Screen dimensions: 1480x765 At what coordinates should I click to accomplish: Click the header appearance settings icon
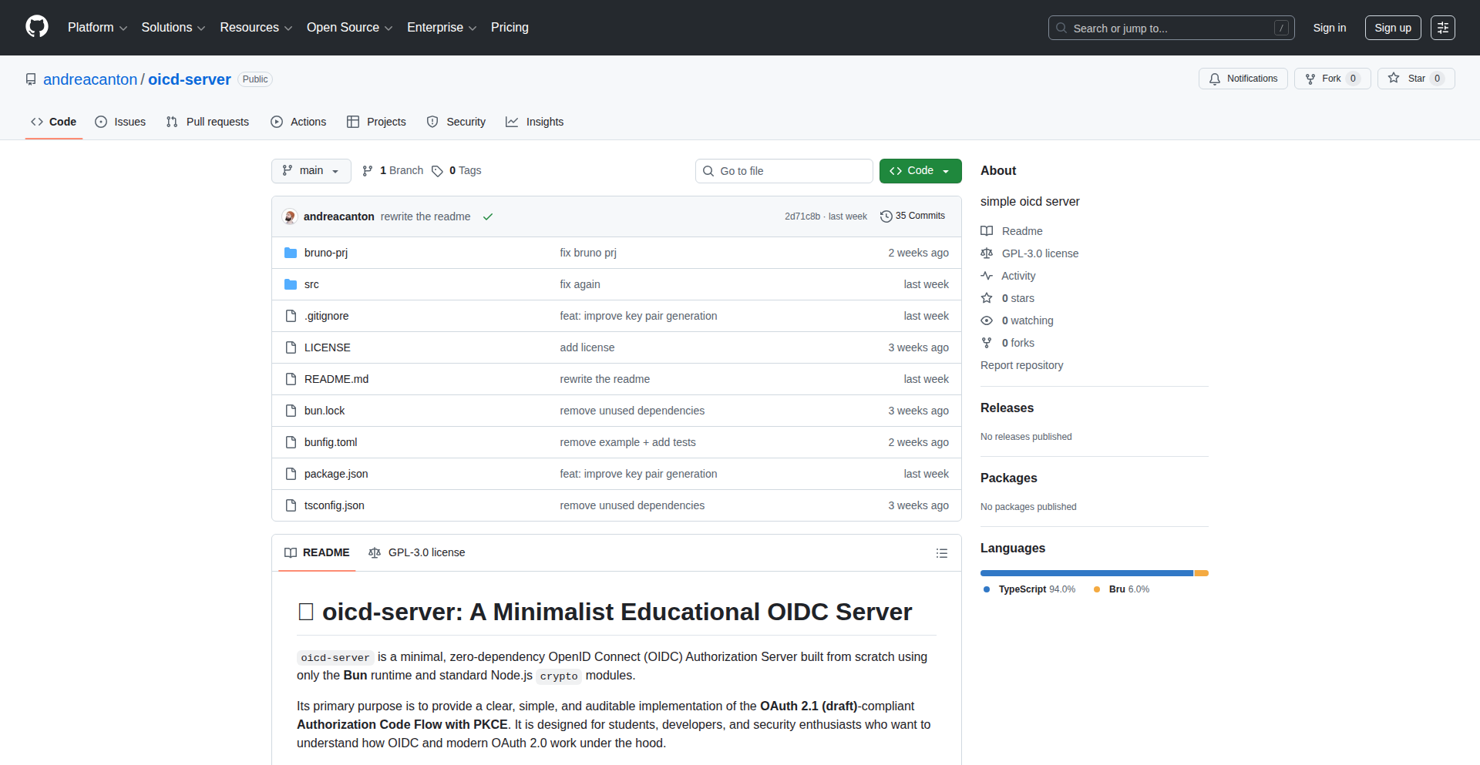coord(1442,28)
